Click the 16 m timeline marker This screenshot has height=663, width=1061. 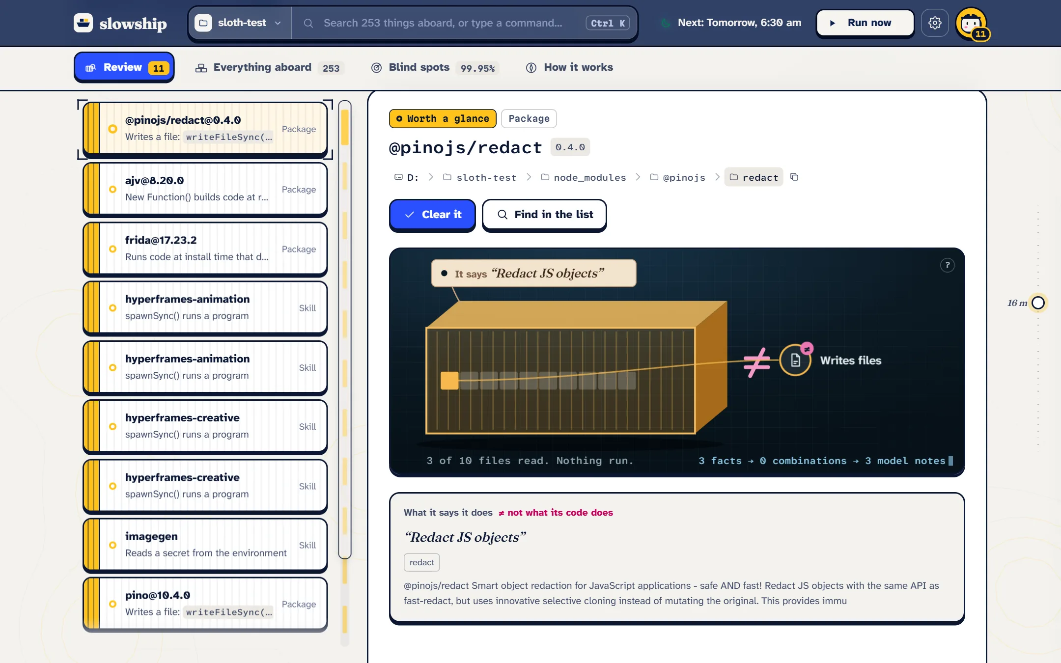pos(1038,303)
